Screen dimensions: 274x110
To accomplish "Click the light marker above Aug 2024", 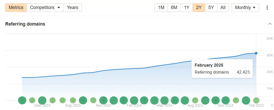I will point(195,100).
